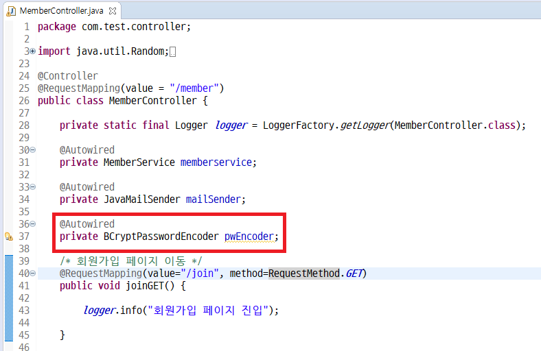Click 'LoggerFactory' on line 28

(298, 125)
